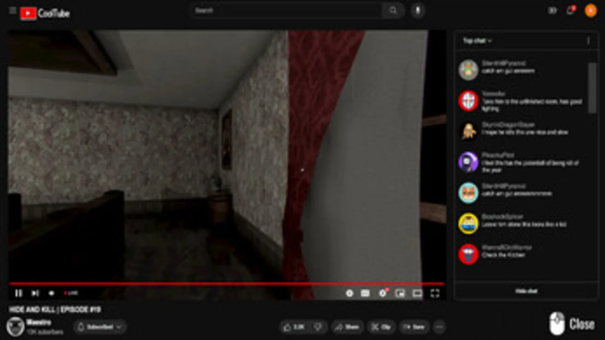
Task: Open the player Settings gear
Action: (383, 293)
